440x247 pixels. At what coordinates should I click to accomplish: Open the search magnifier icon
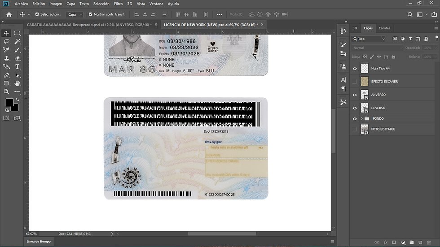tap(410, 14)
